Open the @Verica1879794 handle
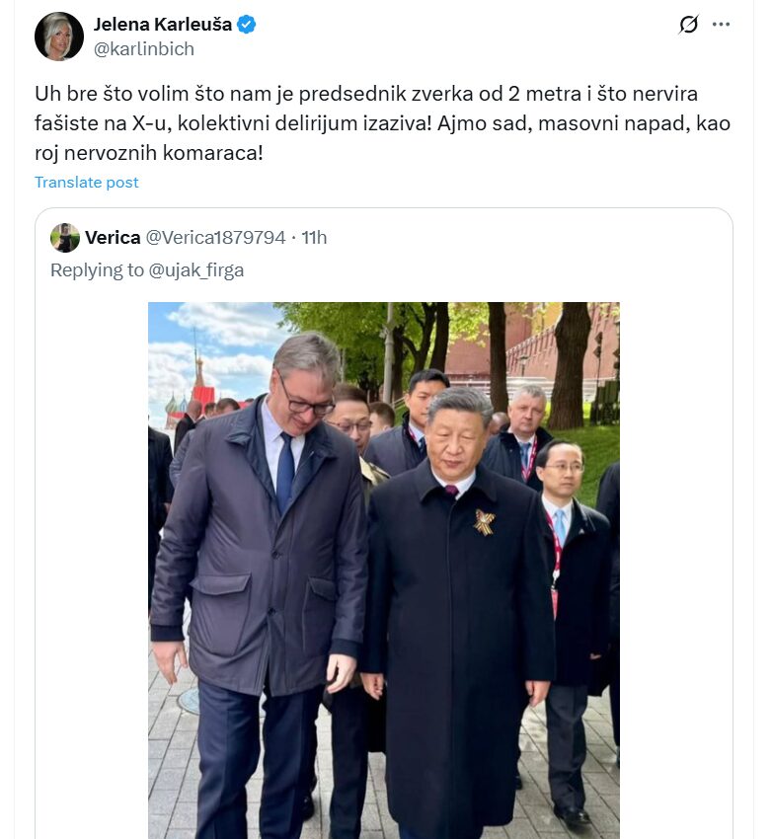 [215, 238]
